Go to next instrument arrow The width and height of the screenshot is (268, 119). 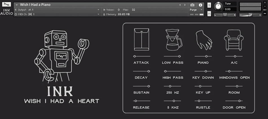(x=185, y=5)
